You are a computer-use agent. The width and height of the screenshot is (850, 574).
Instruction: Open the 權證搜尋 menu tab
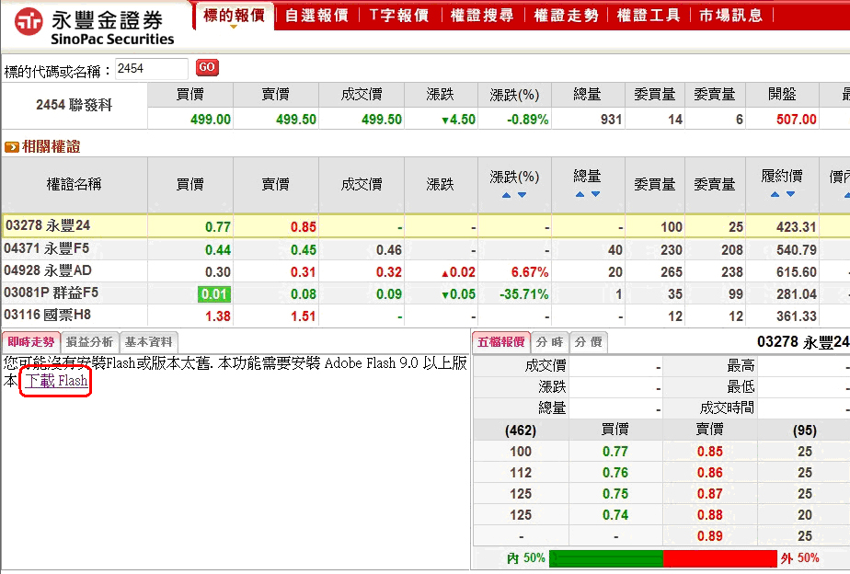[x=482, y=15]
